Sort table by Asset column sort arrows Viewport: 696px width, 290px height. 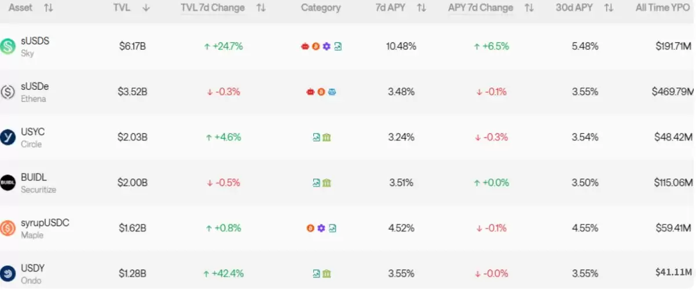tap(48, 8)
